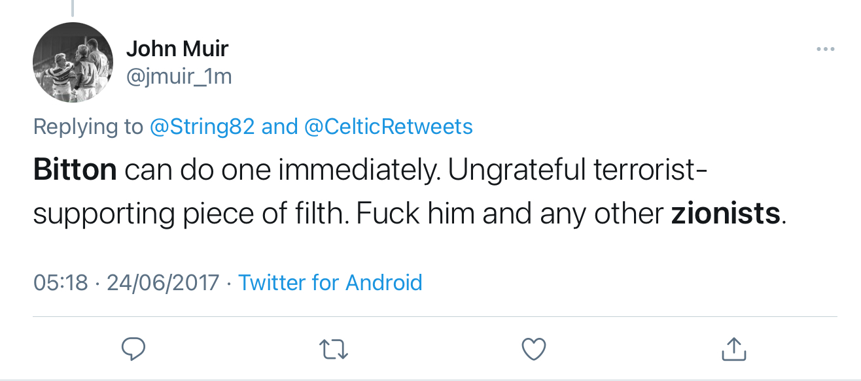Open John Muir's profile picture
Viewport: 861px width, 381px height.
73,63
